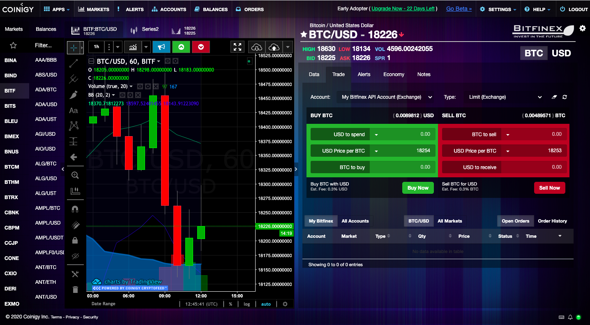The image size is (590, 325).
Task: Toggle visibility of BTC/USD main series
Action: (x=167, y=61)
